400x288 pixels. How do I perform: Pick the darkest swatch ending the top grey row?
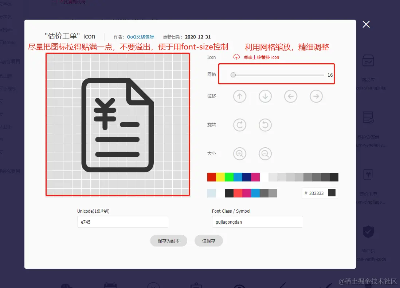334,177
